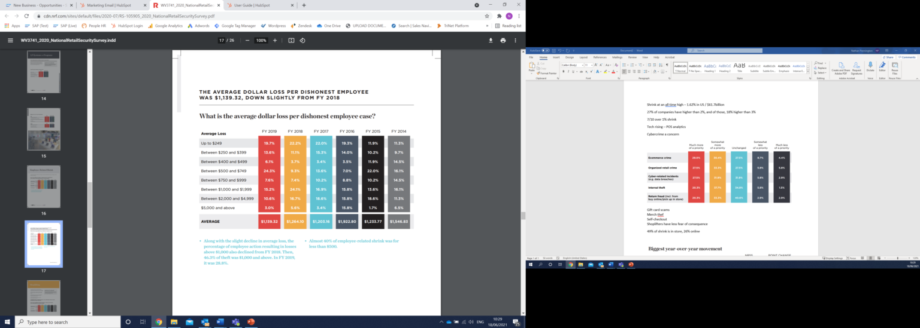Open PDF viewer more actions menu

tap(515, 40)
